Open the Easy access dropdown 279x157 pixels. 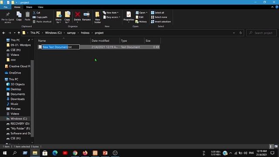[x=112, y=17]
